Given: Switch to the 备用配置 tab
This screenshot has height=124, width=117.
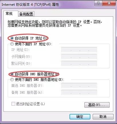Looking at the screenshot, I should pos(26,14).
